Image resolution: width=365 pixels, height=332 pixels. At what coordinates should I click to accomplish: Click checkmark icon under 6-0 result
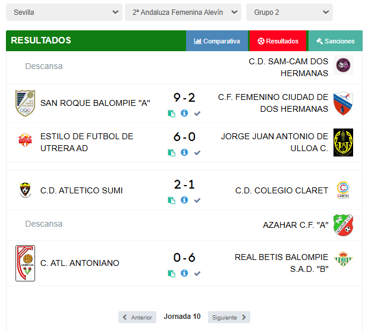coord(197,153)
